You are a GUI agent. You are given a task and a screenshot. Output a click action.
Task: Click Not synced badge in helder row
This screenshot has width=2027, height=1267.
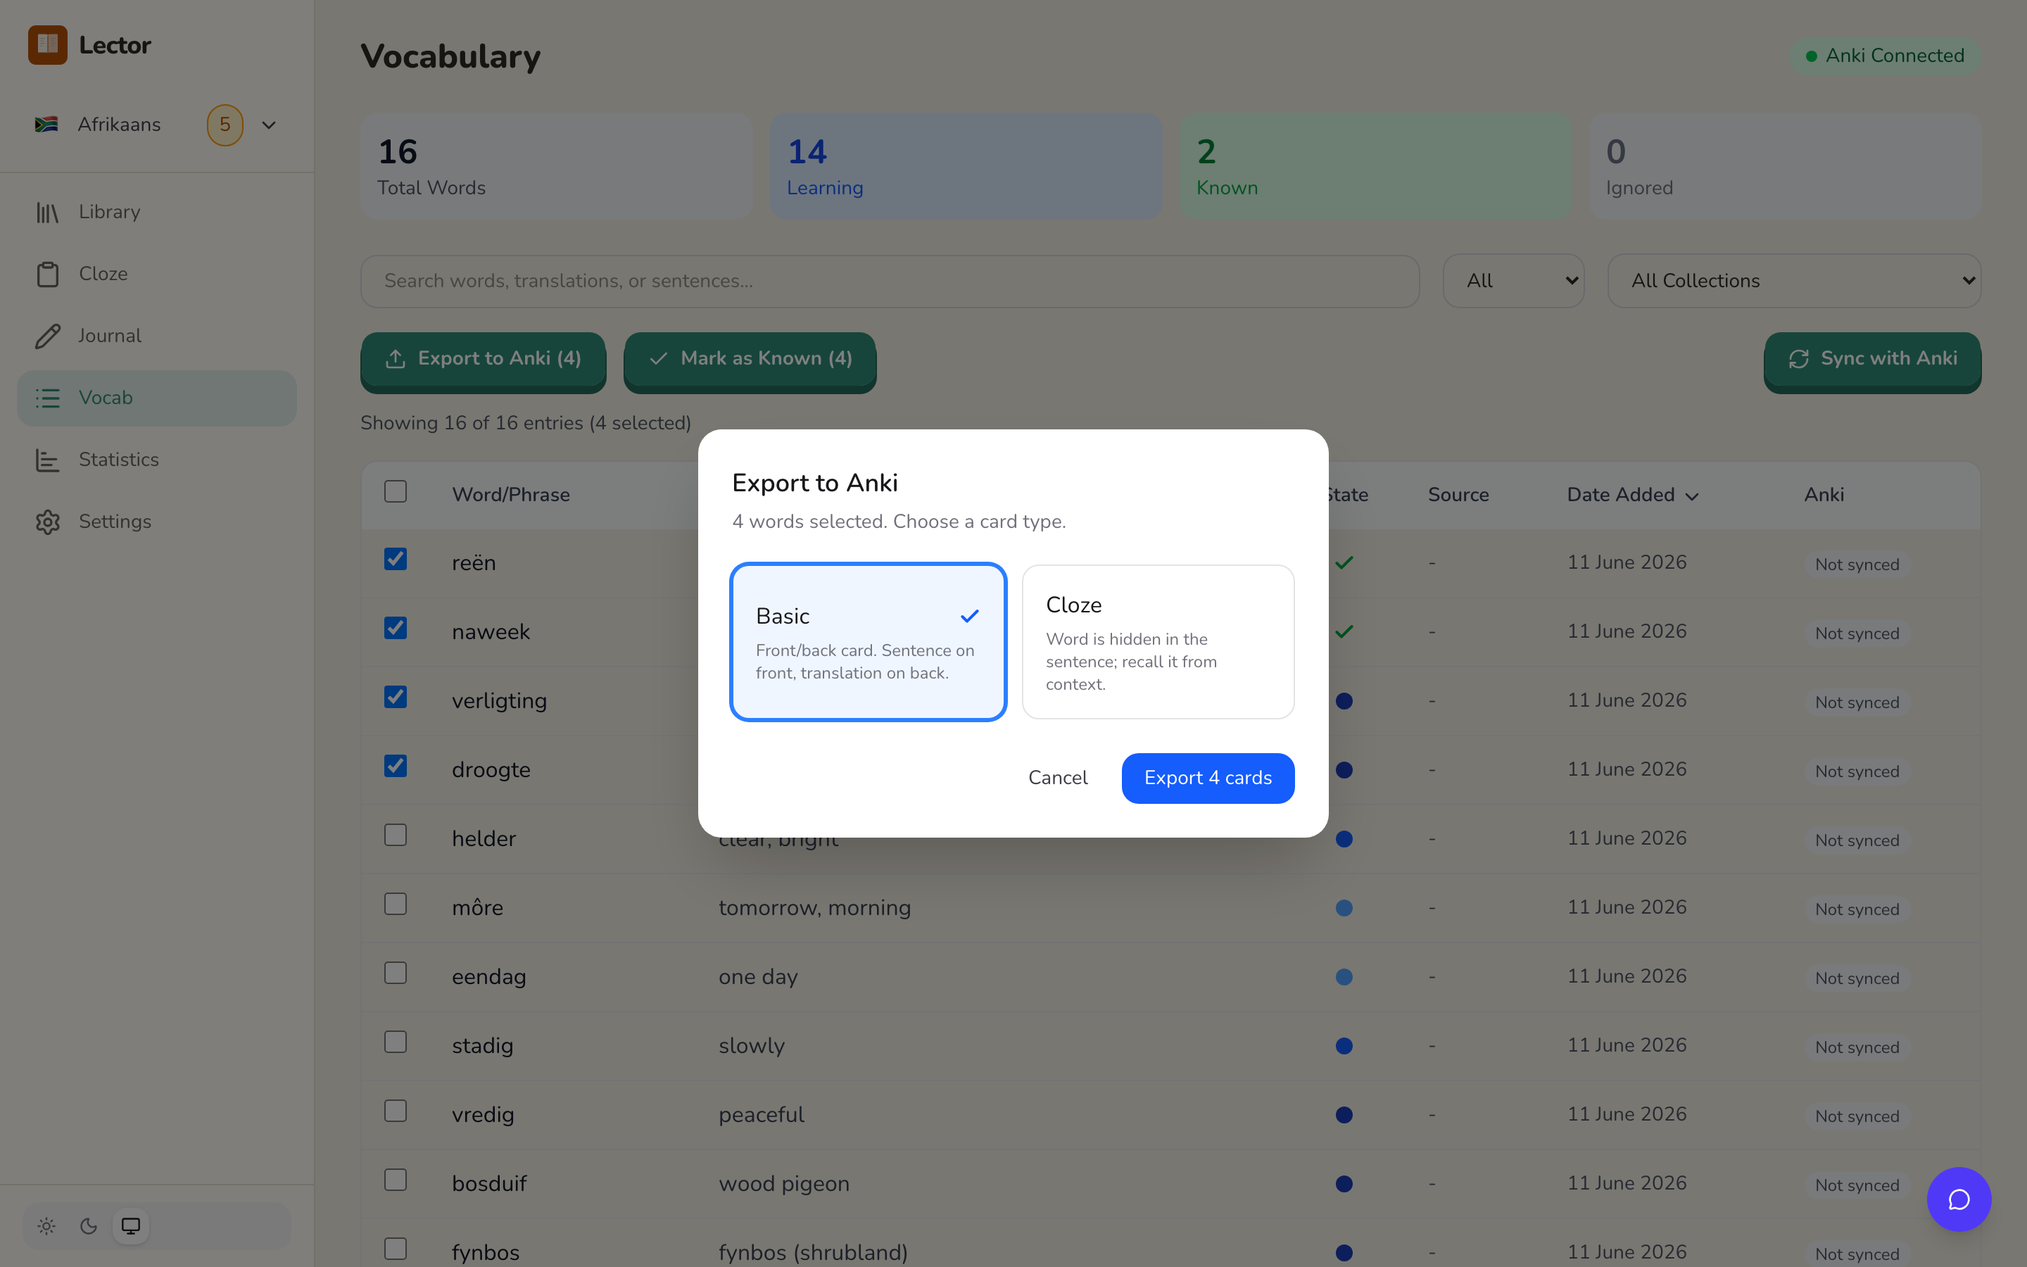coord(1856,840)
